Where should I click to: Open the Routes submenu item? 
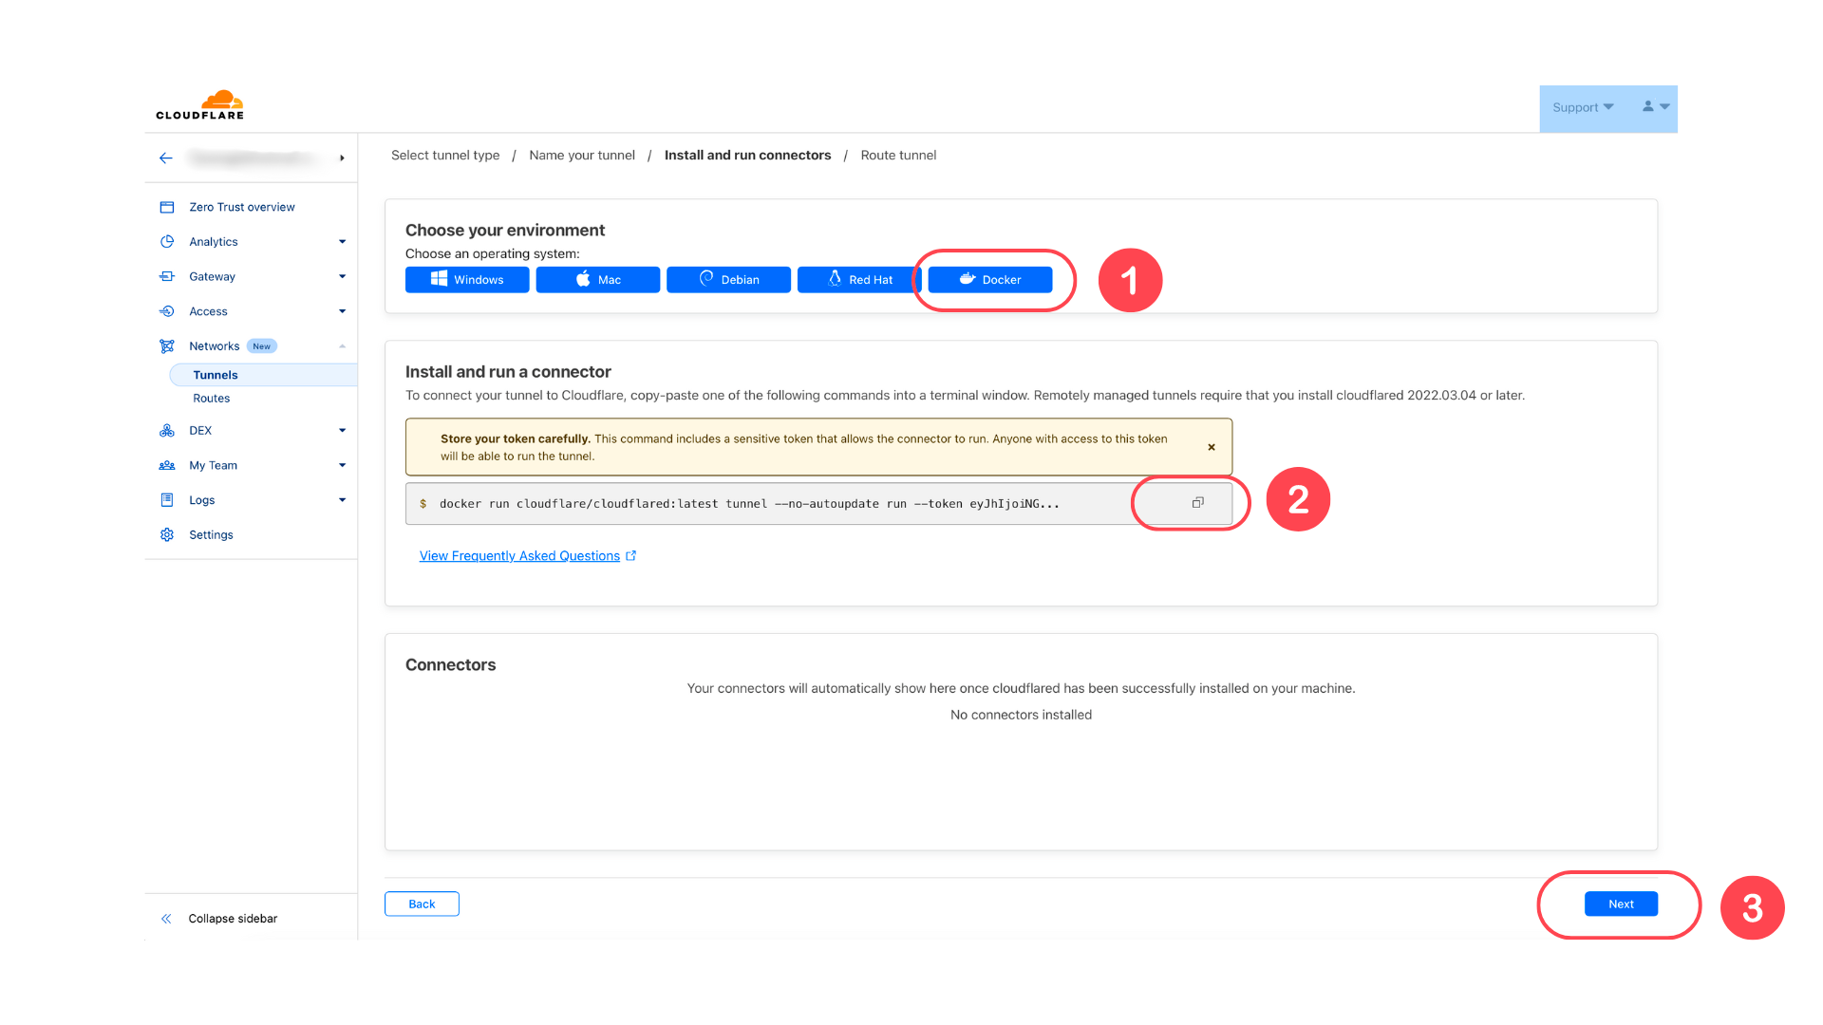pyautogui.click(x=212, y=399)
